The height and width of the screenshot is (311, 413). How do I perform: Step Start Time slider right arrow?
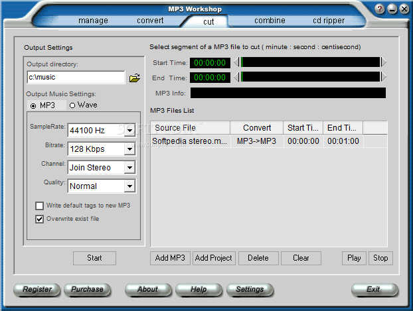point(384,62)
